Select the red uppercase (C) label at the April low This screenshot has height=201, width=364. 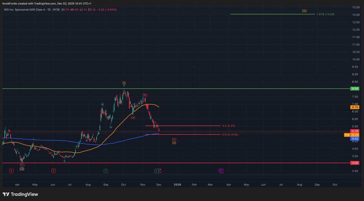tap(22, 165)
